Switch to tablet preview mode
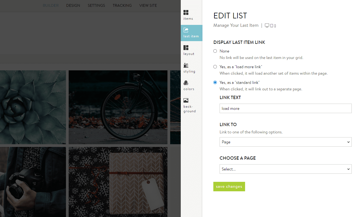The width and height of the screenshot is (355, 217). point(272,25)
